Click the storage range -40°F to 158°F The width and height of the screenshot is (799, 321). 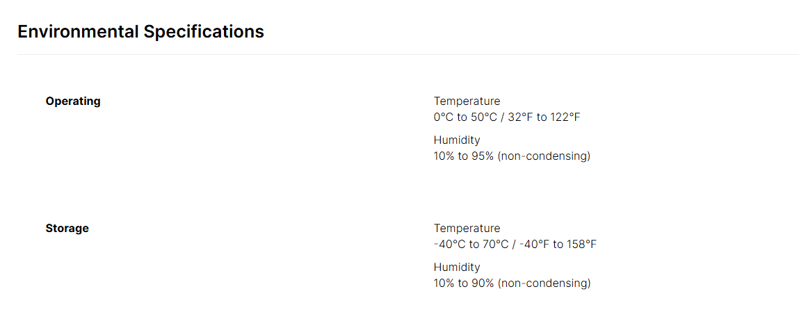(558, 245)
